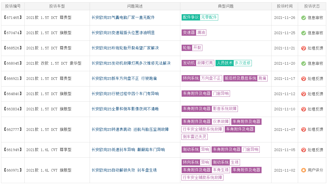Click the 发动机 故障灯亮 tag

tap(198, 63)
